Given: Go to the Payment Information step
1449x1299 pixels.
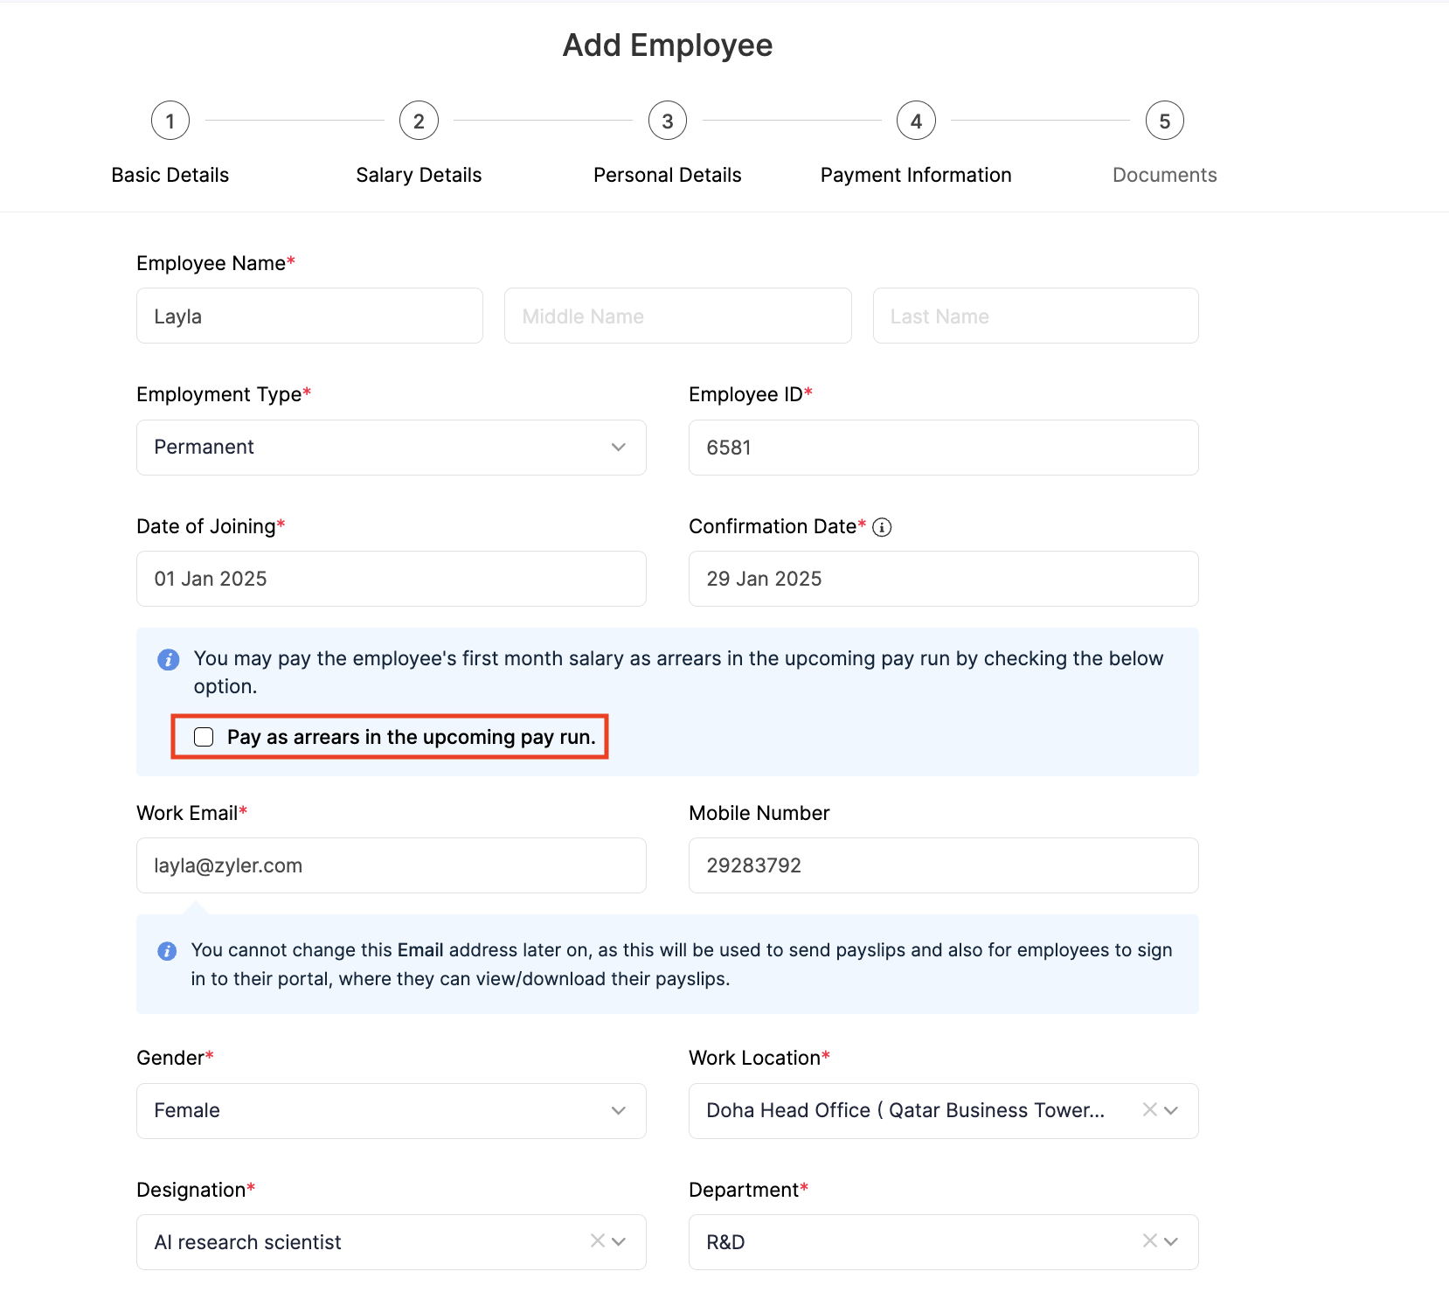Looking at the screenshot, I should pos(915,121).
